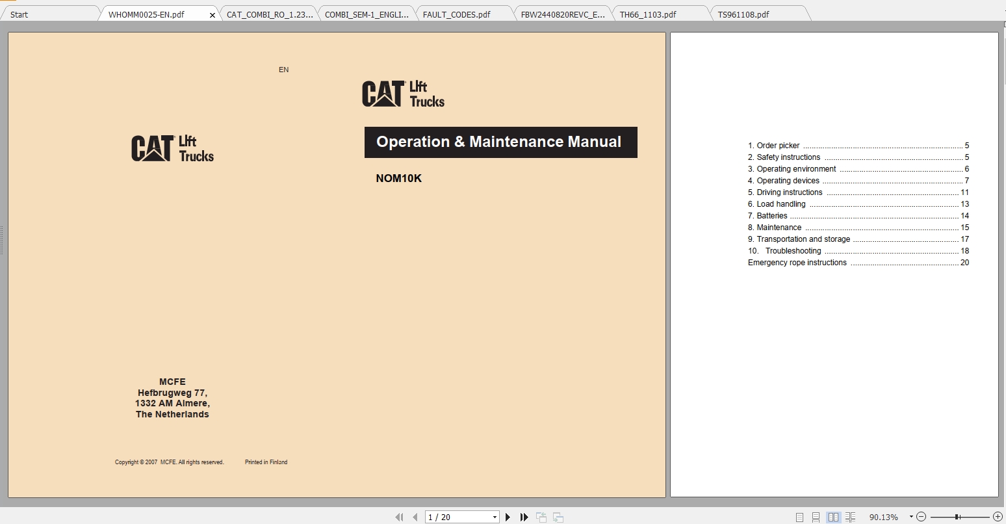
Task: Click the 'Emergency rope instructions' entry
Action: coord(858,263)
